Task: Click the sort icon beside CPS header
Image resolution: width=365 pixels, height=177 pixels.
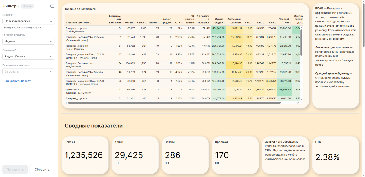Action: (275, 23)
